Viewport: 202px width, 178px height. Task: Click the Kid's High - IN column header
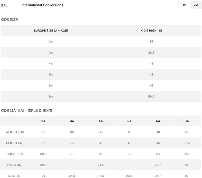tap(151, 31)
